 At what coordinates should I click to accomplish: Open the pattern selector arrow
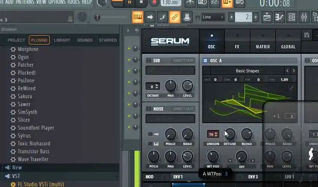[231, 17]
